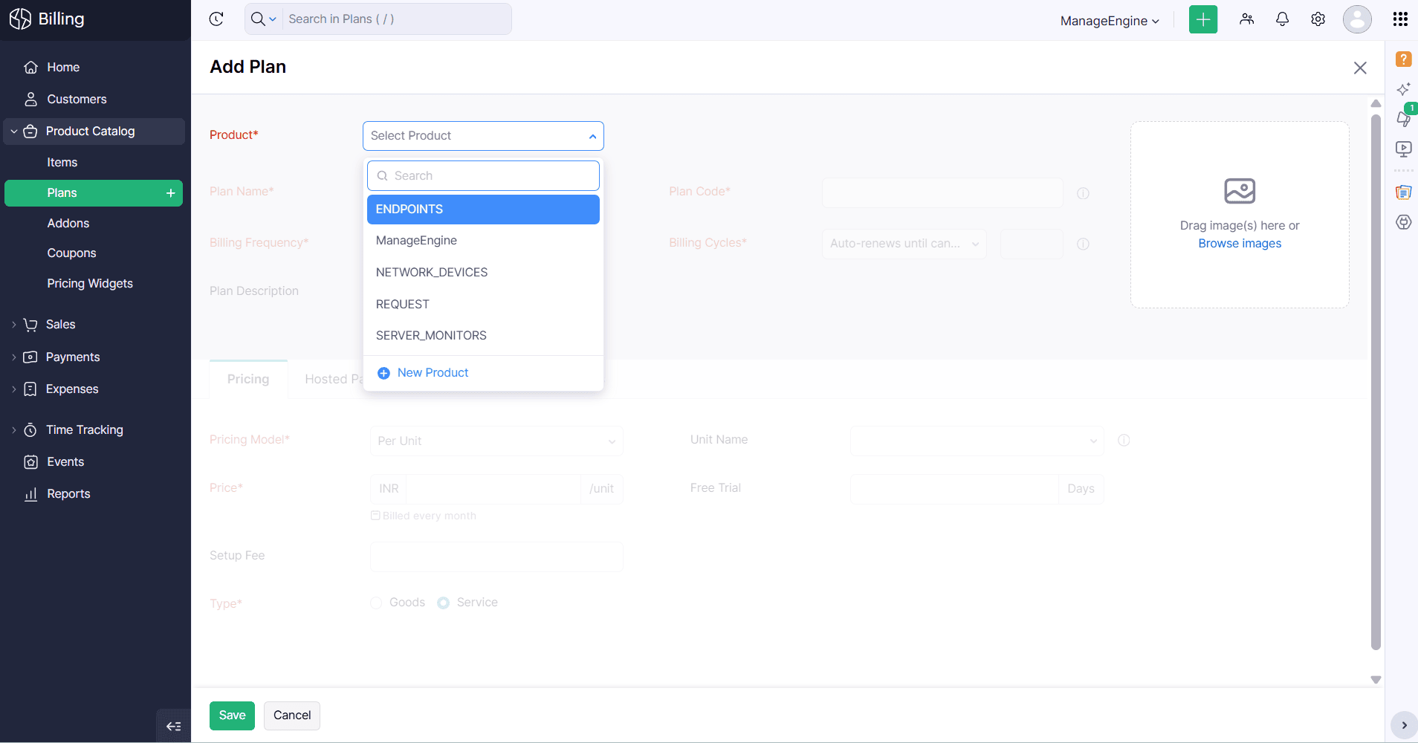The image size is (1418, 743).
Task: Open the ManageEngine organization dropdown
Action: (x=1110, y=21)
